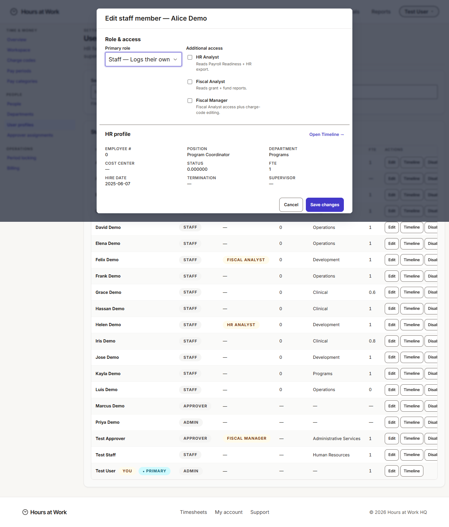Open the timeline for David Demo

412,227
